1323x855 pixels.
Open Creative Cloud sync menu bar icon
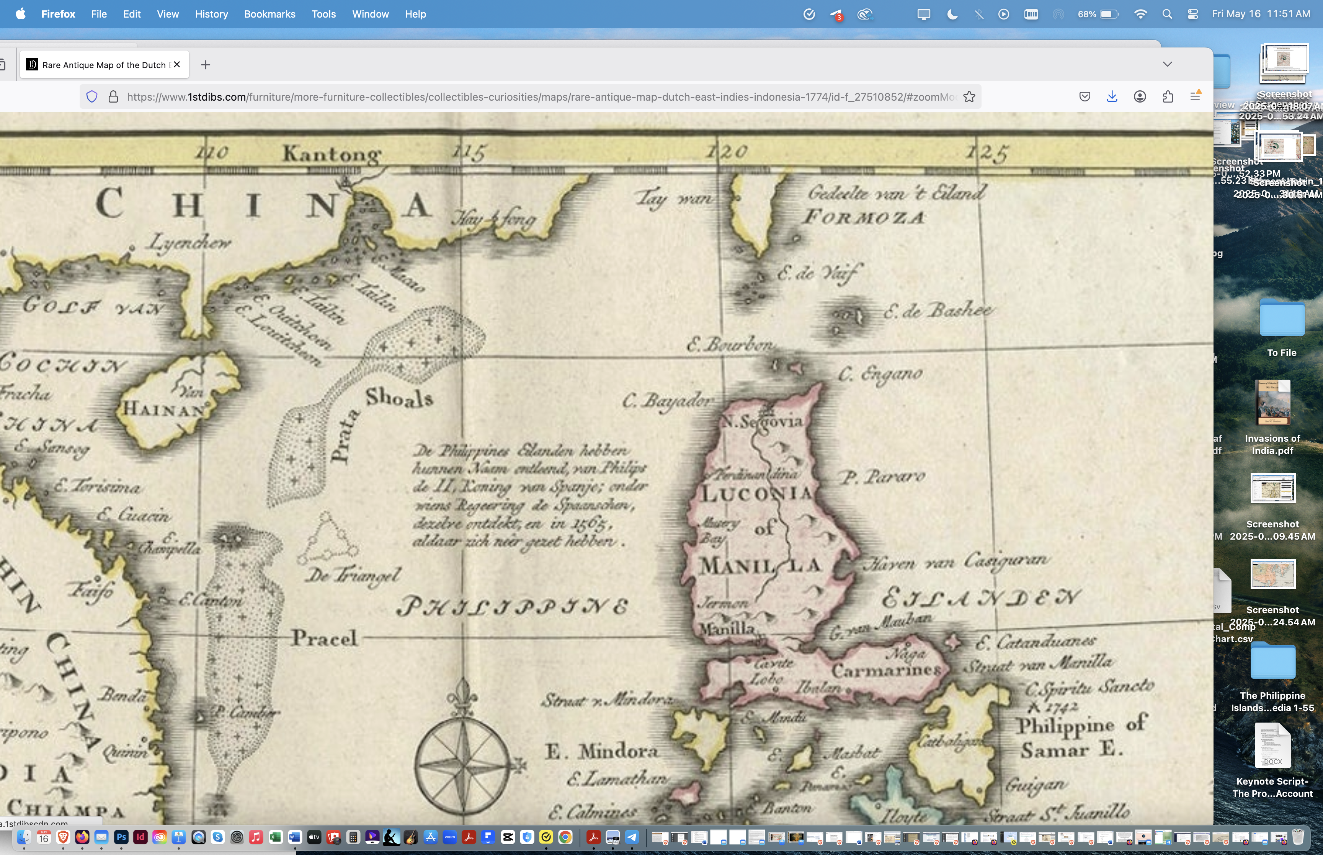coord(864,14)
